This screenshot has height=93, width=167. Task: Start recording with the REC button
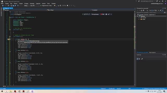(103, 14)
